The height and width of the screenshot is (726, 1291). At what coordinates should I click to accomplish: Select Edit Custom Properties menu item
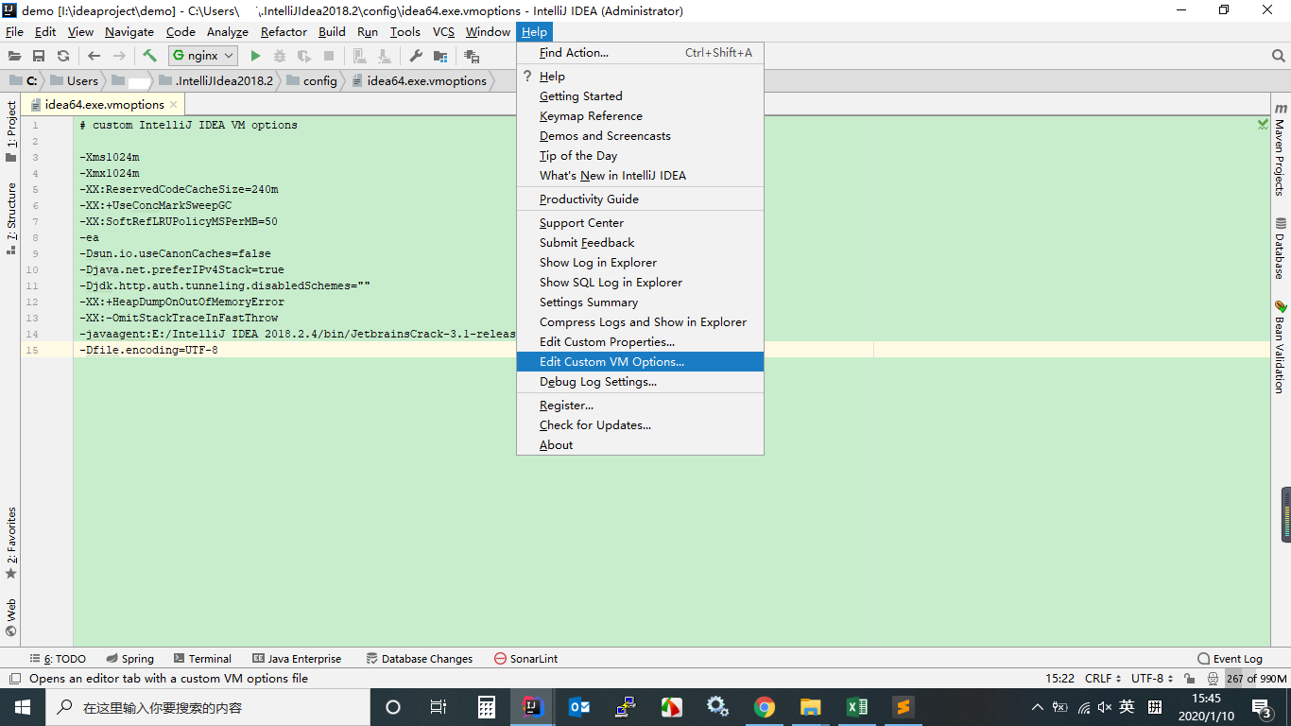coord(640,342)
